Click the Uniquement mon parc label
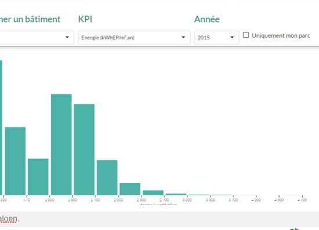 pyautogui.click(x=281, y=35)
